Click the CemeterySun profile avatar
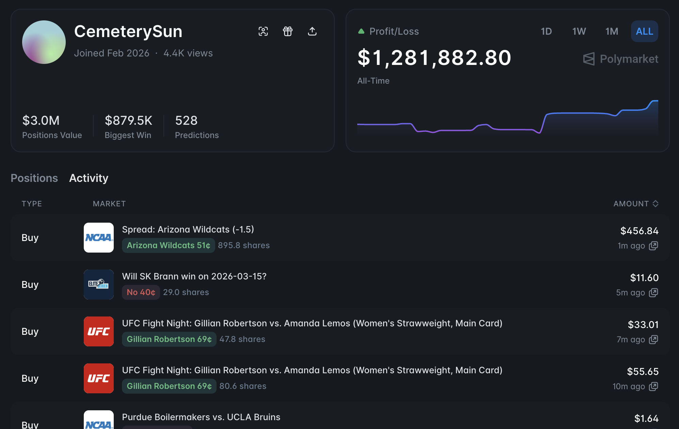This screenshot has width=679, height=429. tap(44, 42)
